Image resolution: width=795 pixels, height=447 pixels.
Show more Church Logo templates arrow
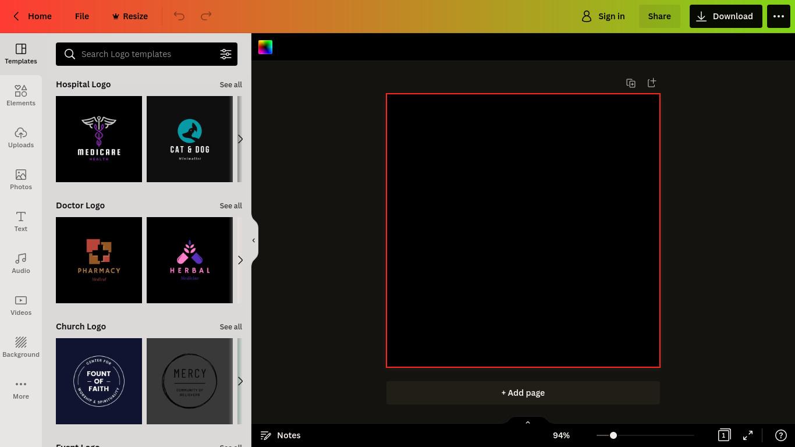[x=240, y=381]
